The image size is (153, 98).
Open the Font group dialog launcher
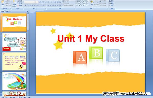coord(46,9)
